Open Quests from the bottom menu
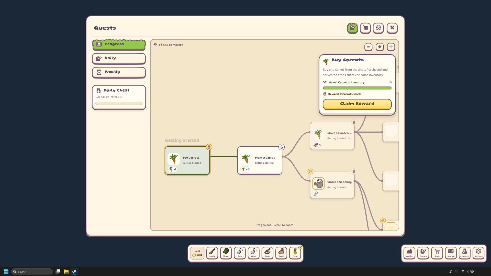Viewport: 491px width, 276px height. pos(423,253)
